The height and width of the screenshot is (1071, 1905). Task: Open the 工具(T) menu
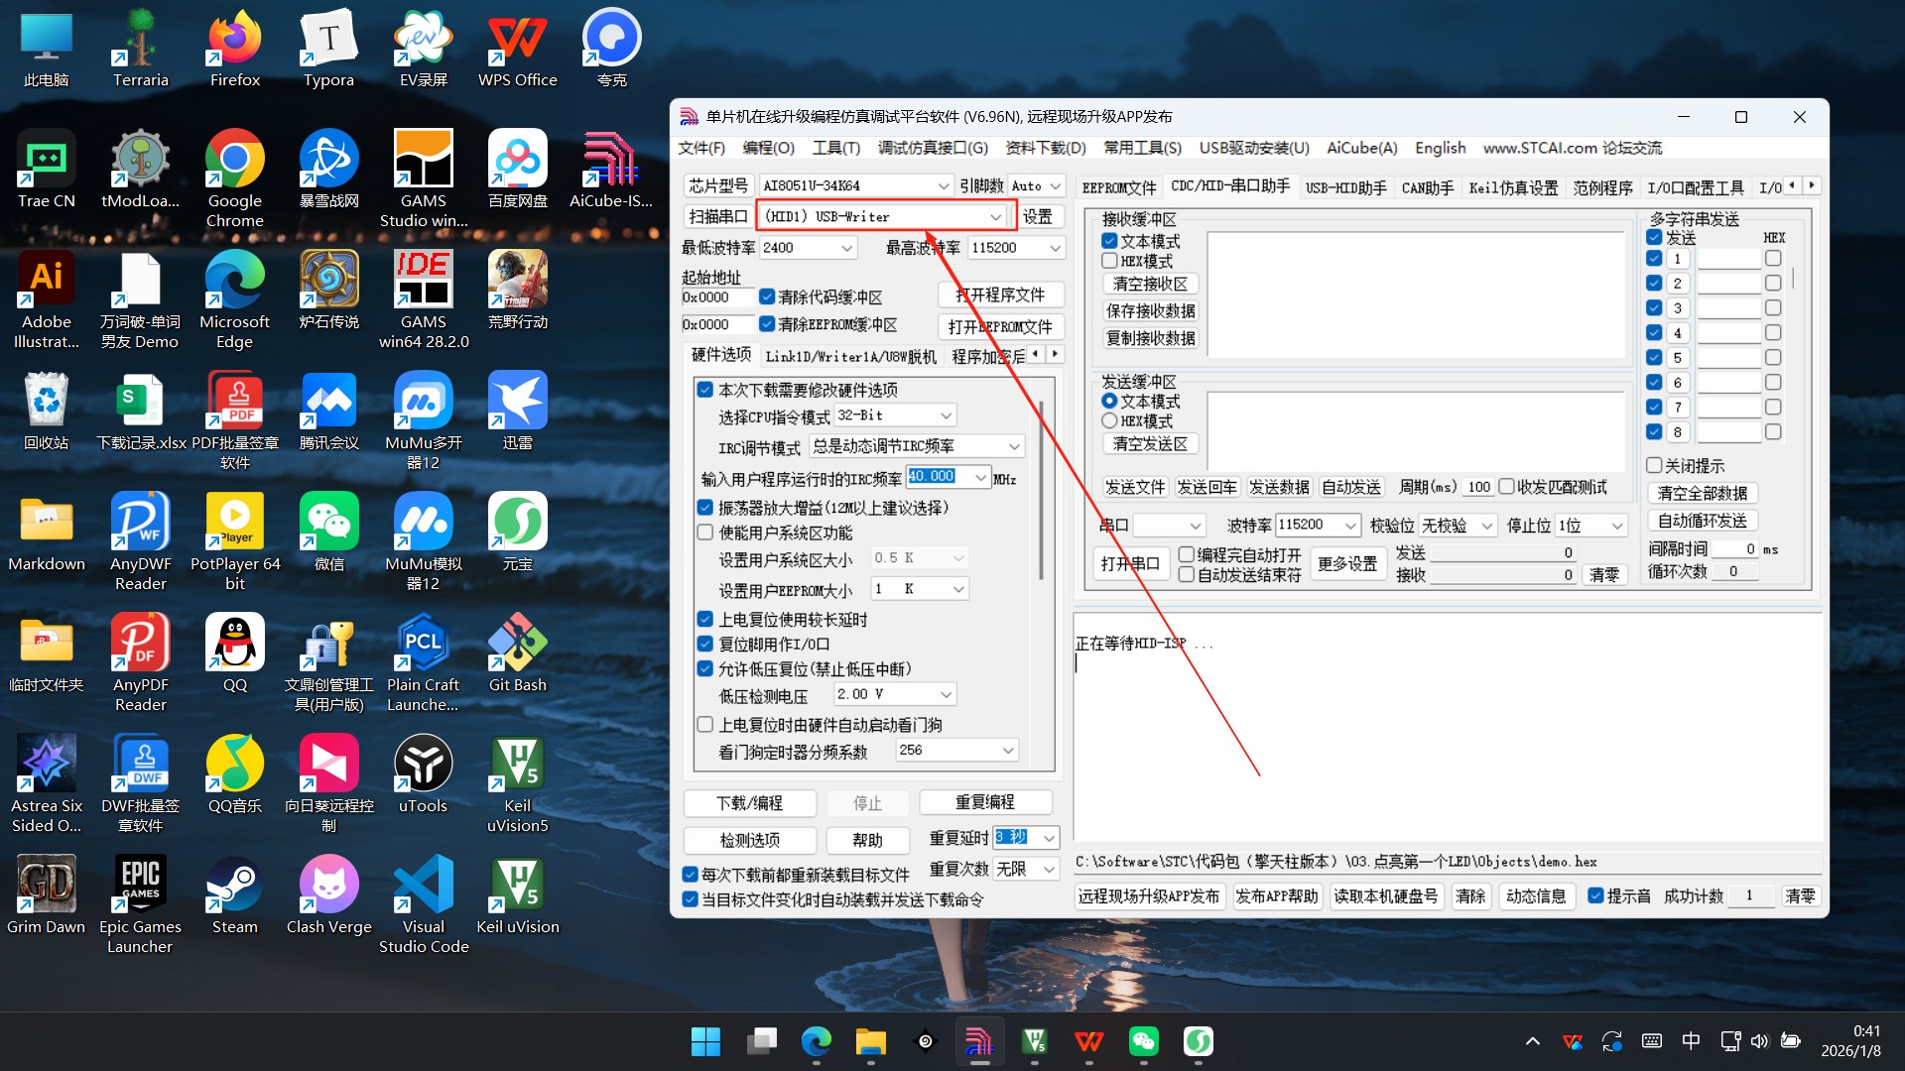[x=836, y=148]
